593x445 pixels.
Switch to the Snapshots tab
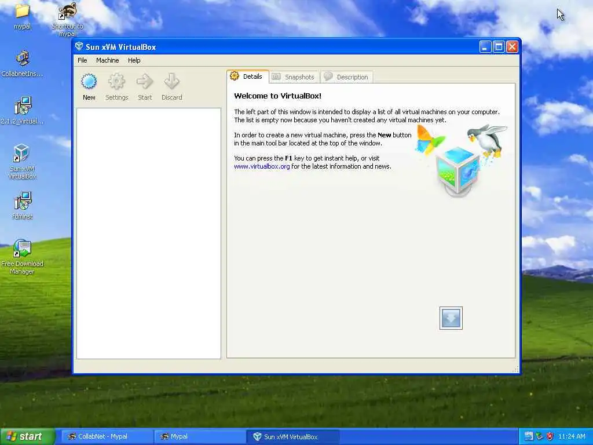(294, 77)
